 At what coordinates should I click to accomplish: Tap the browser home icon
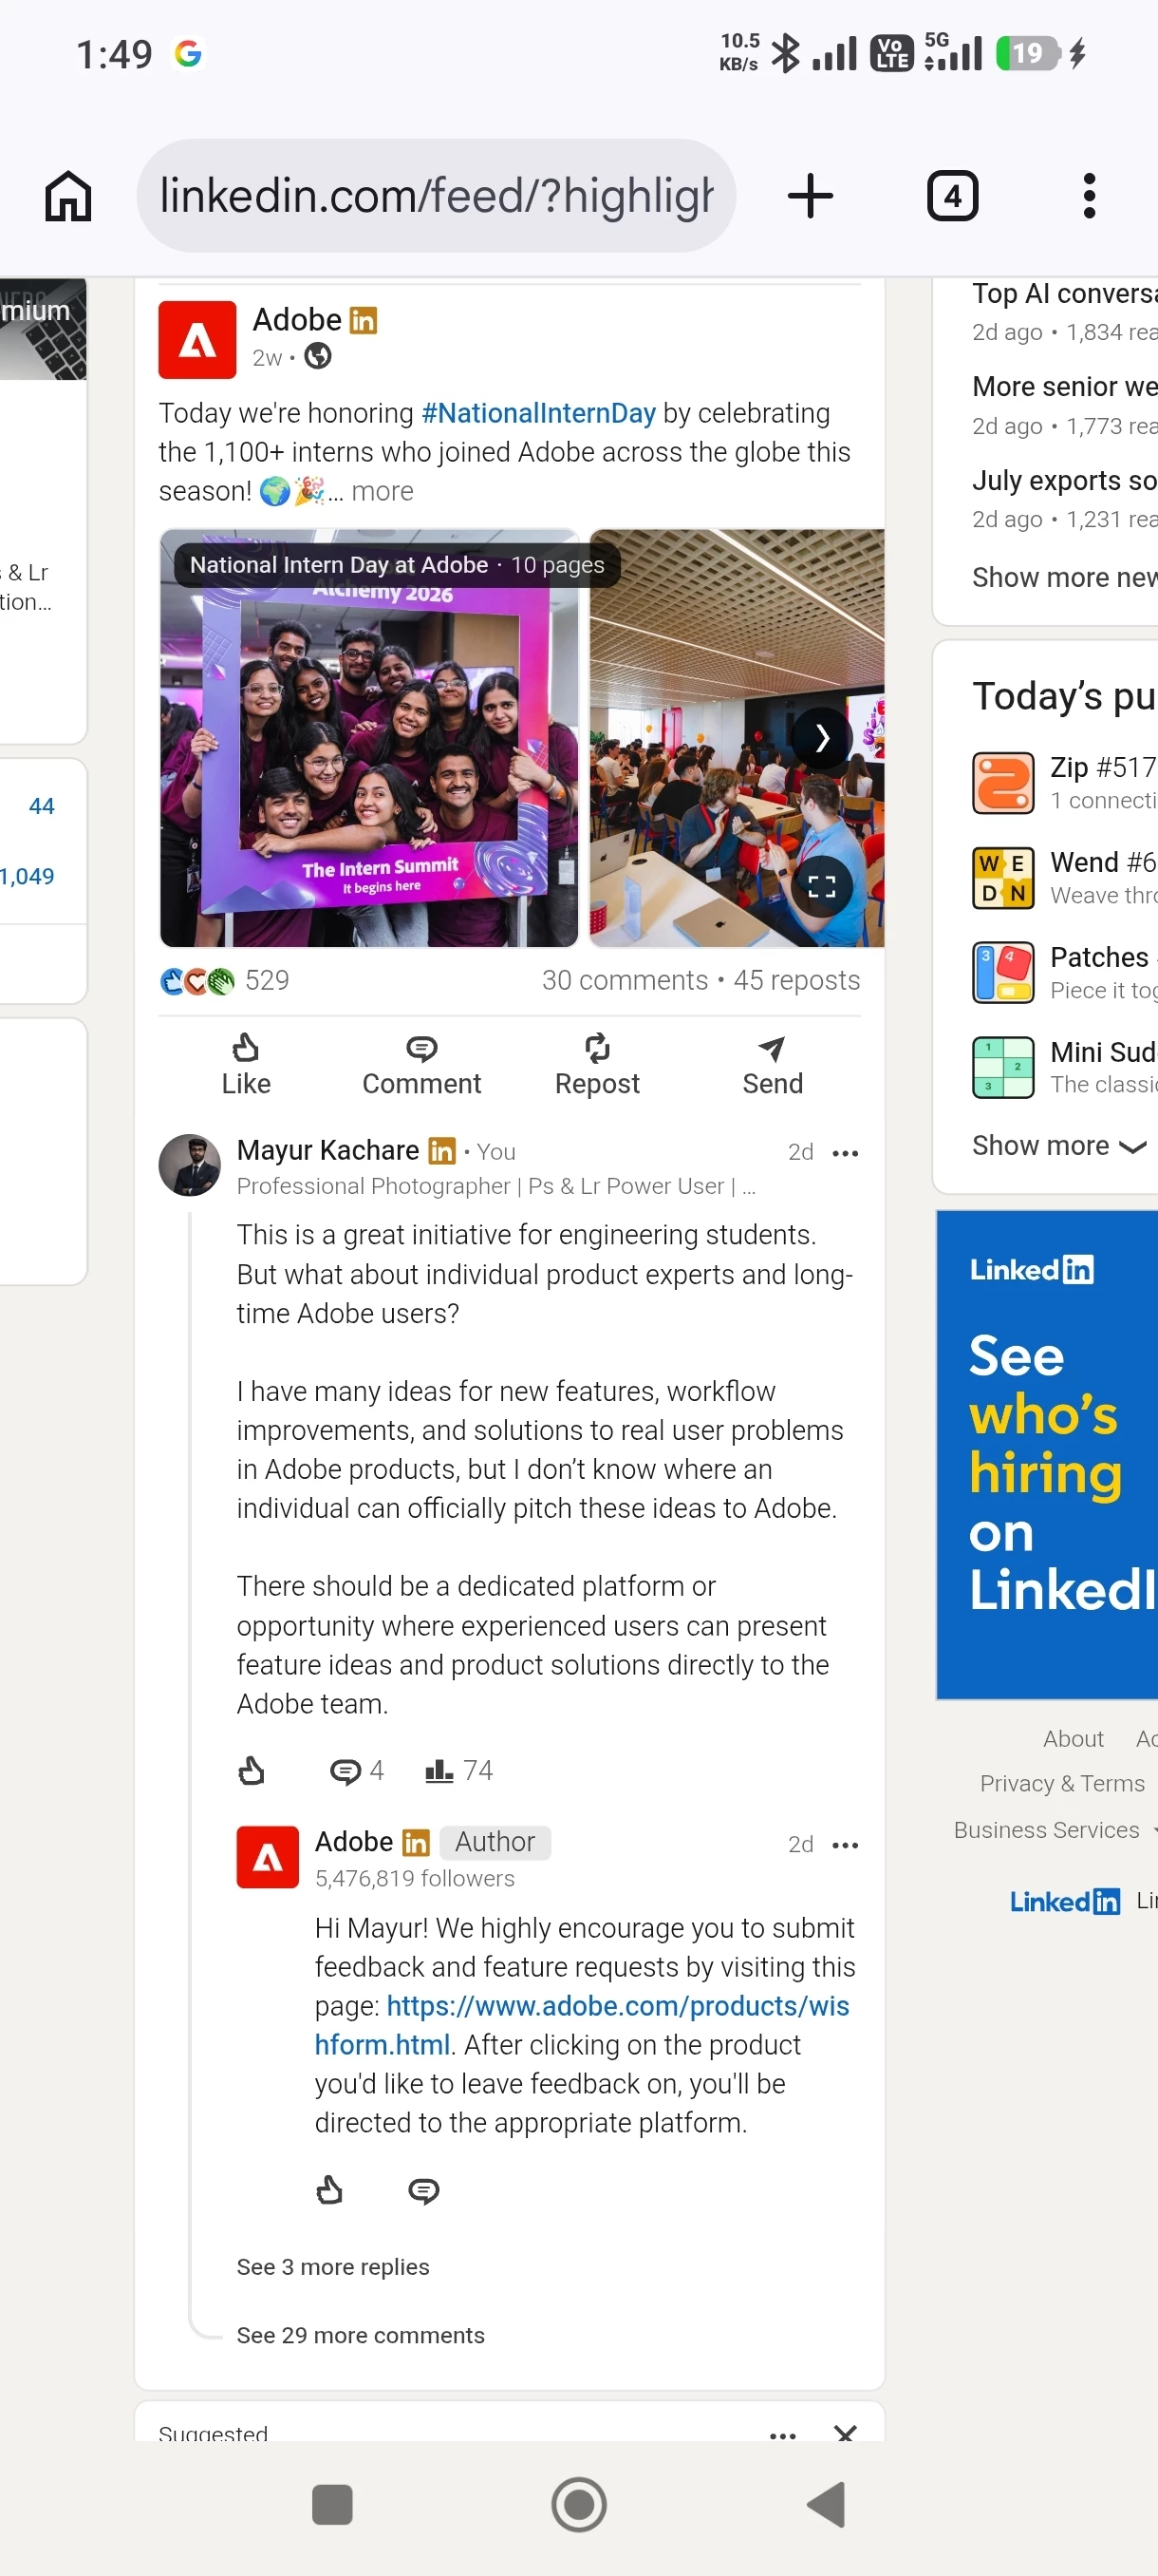(x=68, y=195)
